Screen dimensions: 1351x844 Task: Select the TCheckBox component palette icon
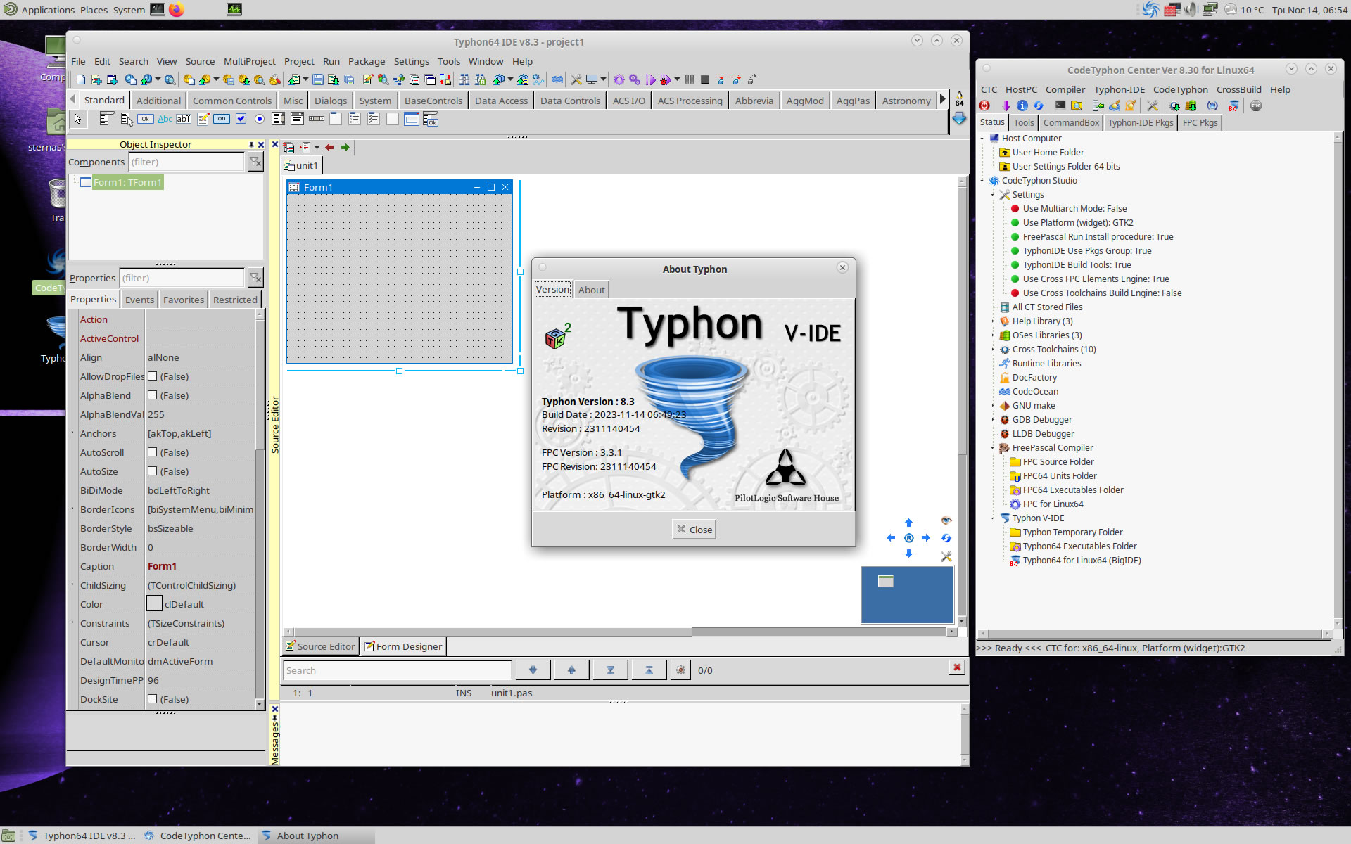(241, 119)
